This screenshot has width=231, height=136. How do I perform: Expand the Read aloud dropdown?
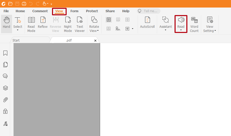click(181, 30)
